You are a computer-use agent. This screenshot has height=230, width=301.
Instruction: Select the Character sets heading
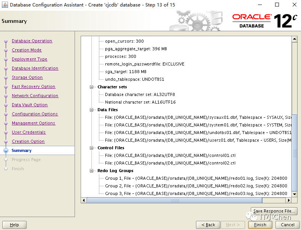[112, 87]
